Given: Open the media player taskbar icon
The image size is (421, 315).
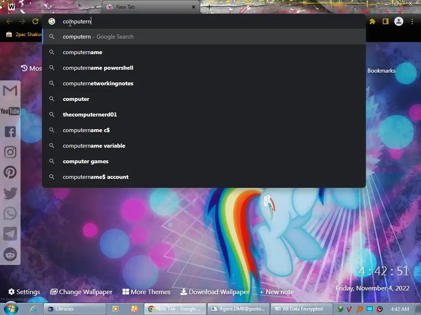Looking at the screenshot, I should coord(116,309).
